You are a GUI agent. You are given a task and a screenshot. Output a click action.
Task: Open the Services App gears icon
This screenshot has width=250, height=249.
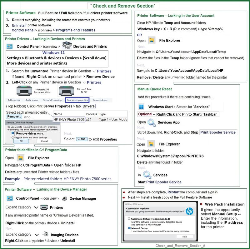click(152, 122)
